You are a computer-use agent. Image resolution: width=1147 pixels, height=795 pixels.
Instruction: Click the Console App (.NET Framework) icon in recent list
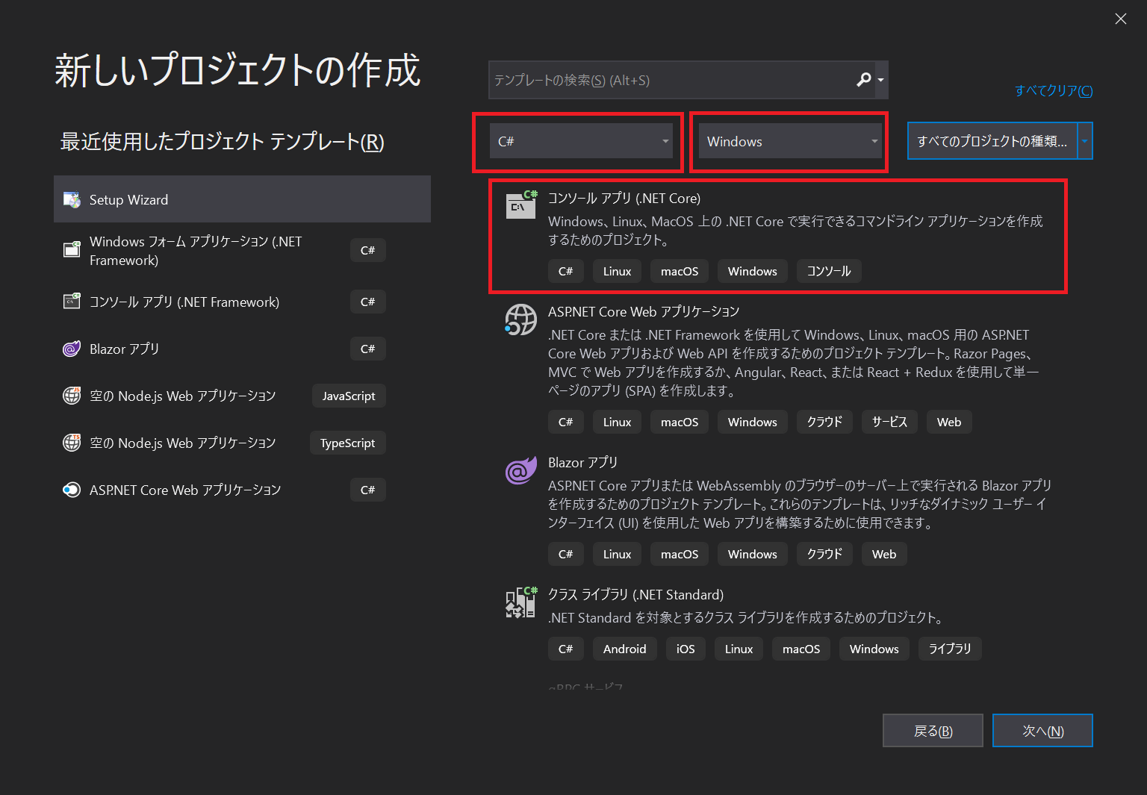(72, 302)
